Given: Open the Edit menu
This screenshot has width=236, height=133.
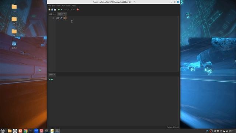Looking at the screenshot, I should 53,6.
